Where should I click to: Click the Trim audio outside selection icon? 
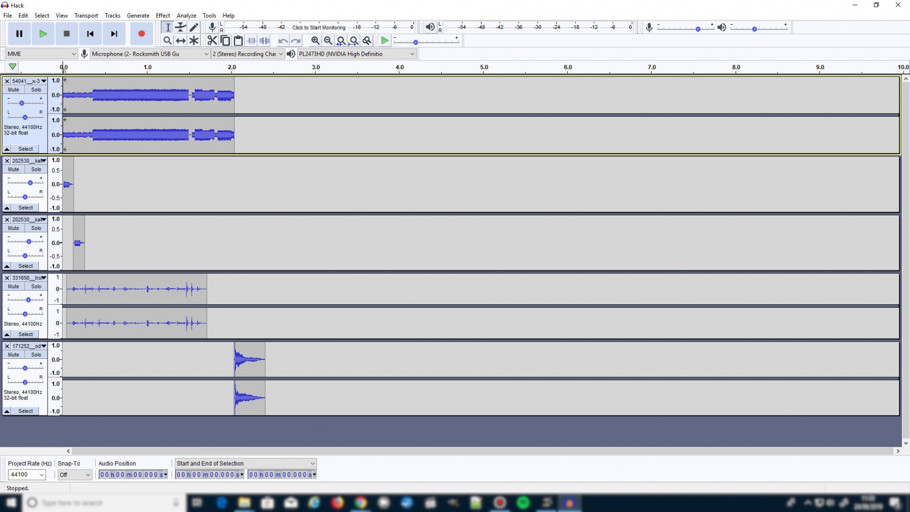[251, 40]
